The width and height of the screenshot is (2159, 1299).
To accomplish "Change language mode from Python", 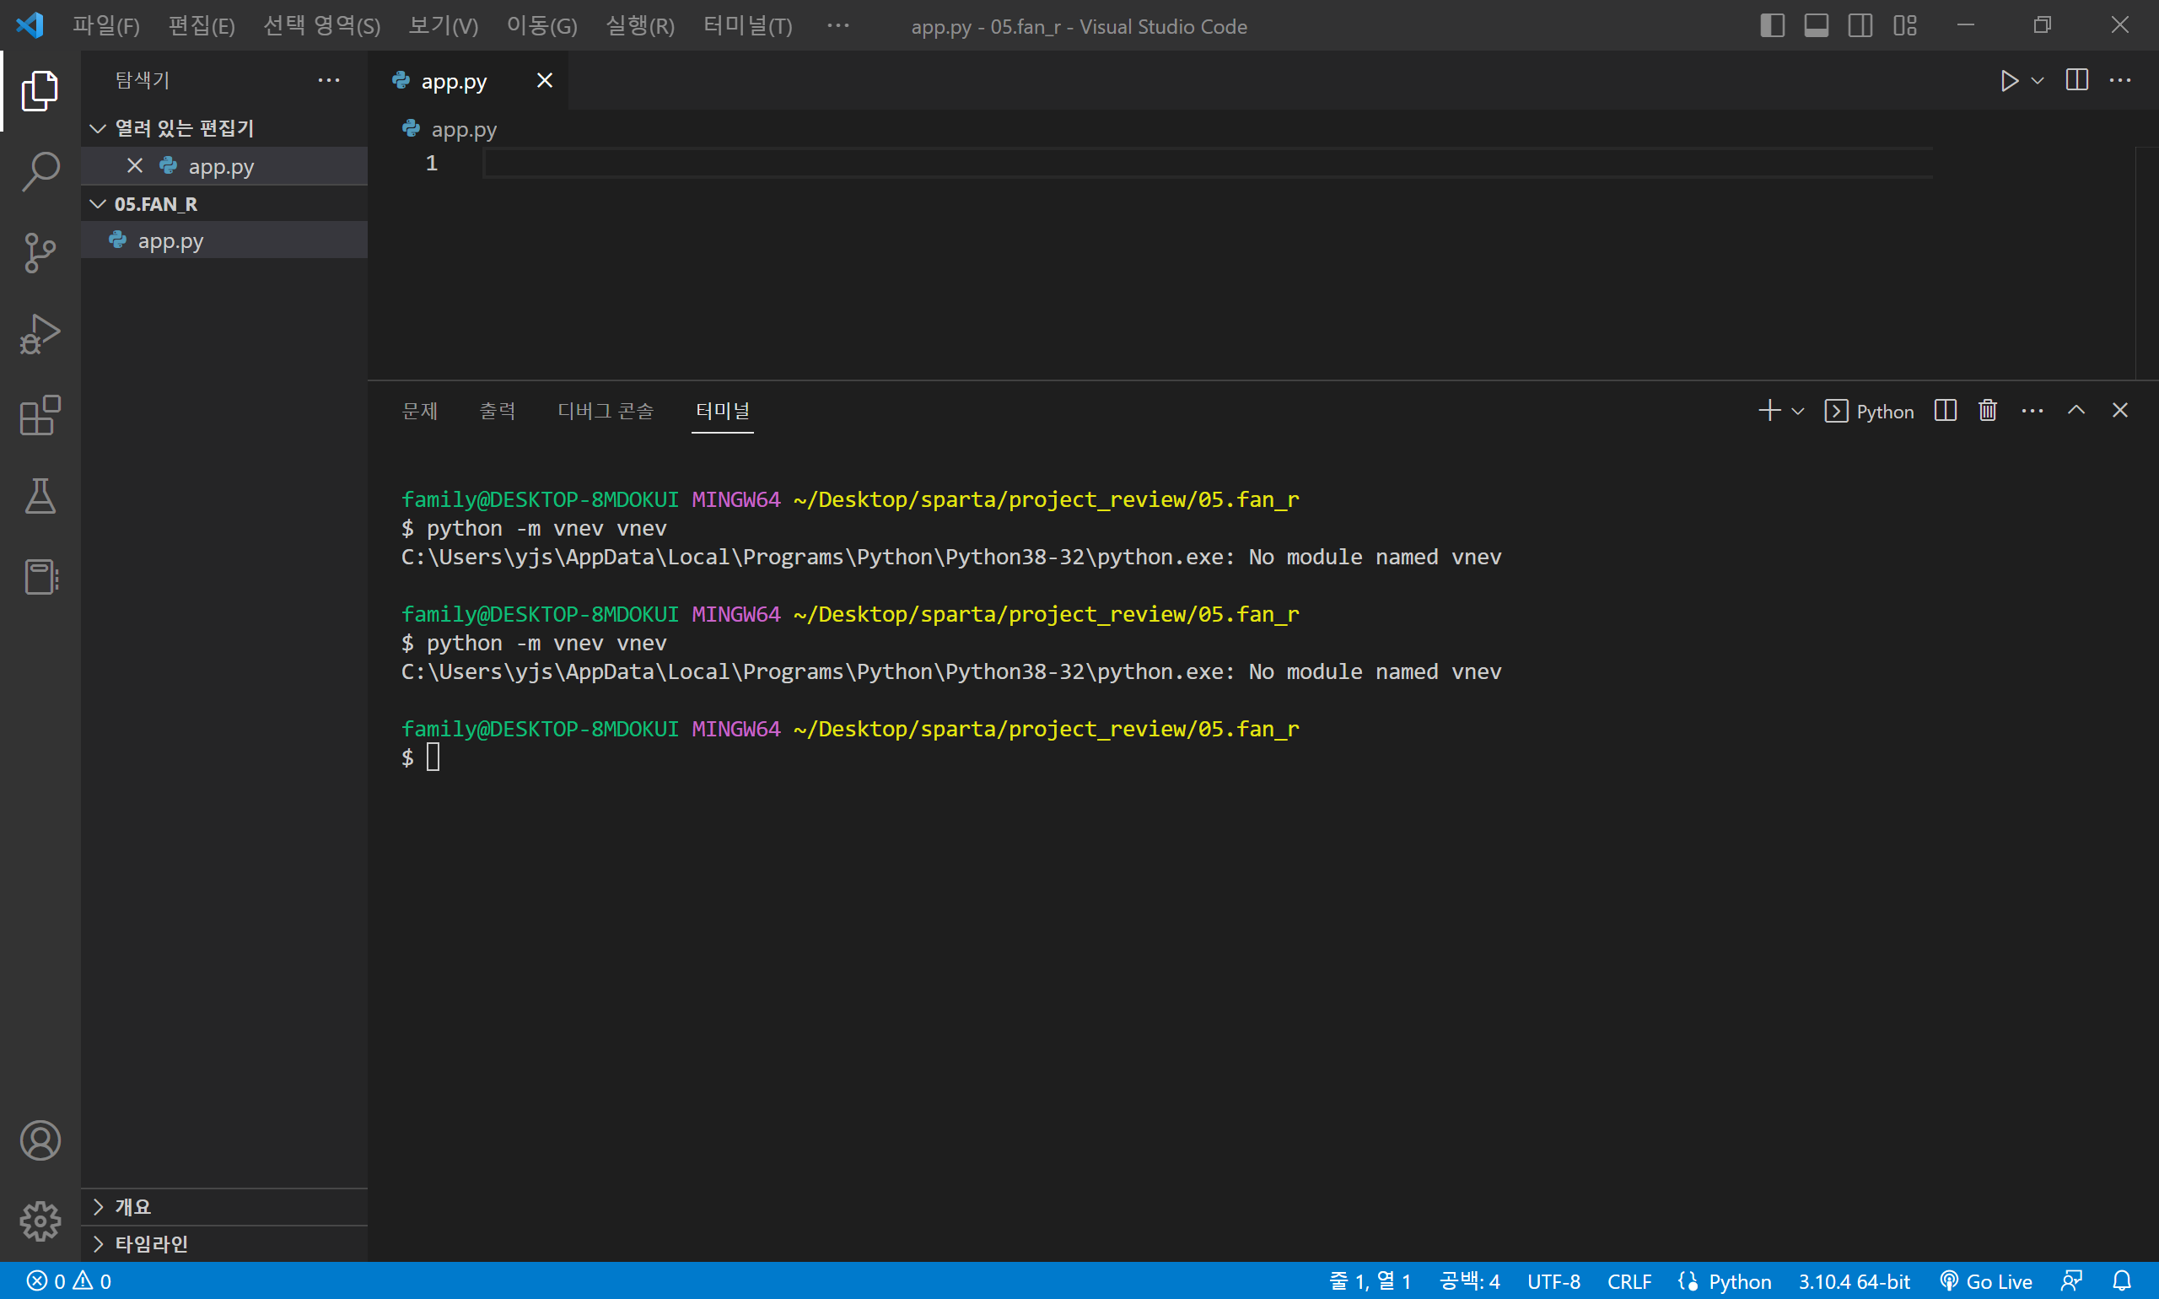I will [1740, 1281].
